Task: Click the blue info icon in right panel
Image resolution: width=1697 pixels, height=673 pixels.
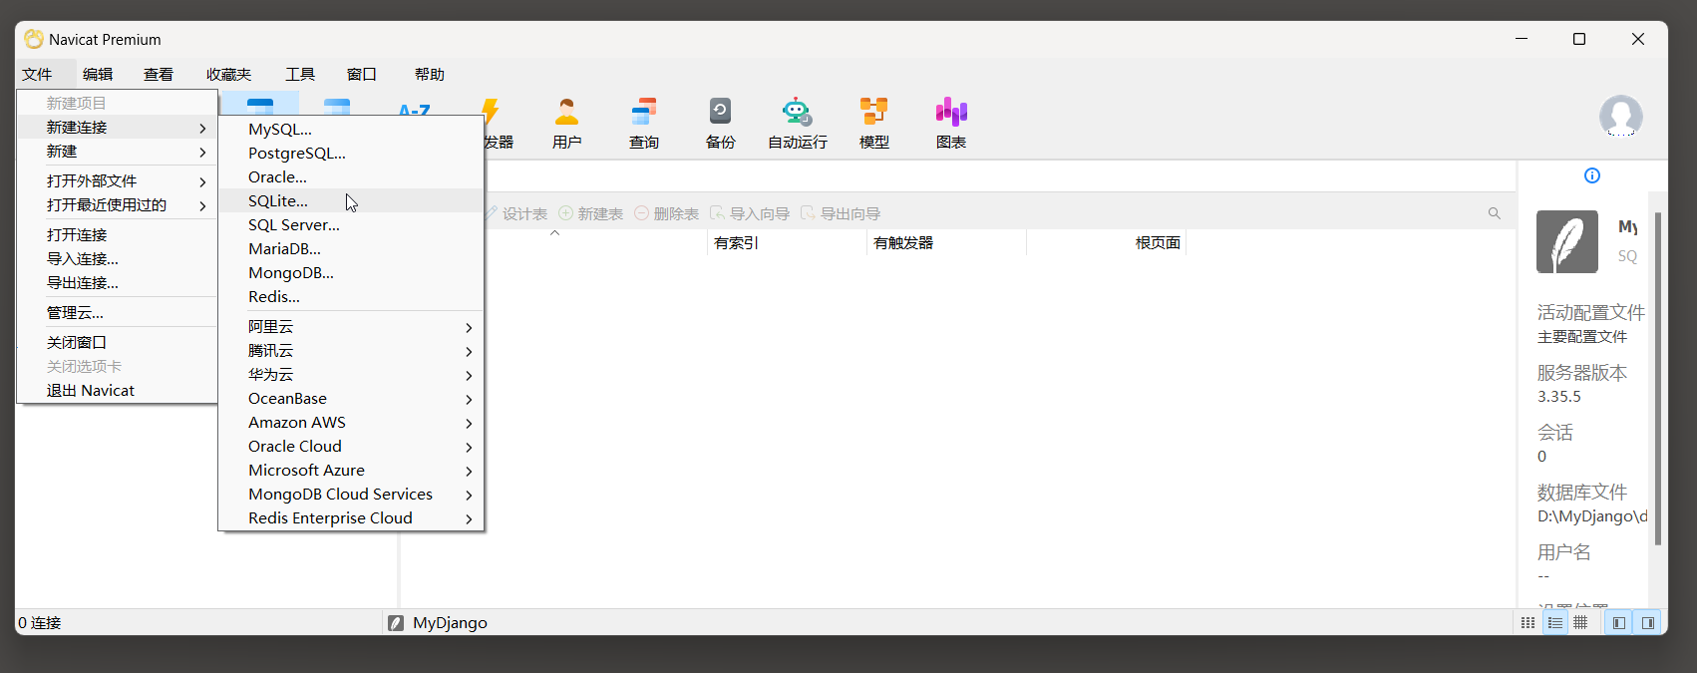Action: [1592, 175]
